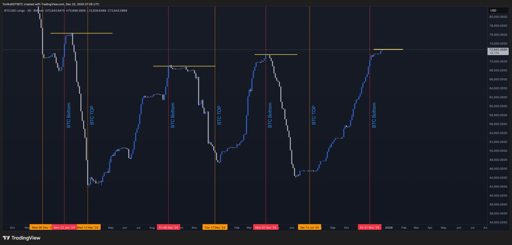Select the Wed 06 Dec '23 date marker

point(41,227)
